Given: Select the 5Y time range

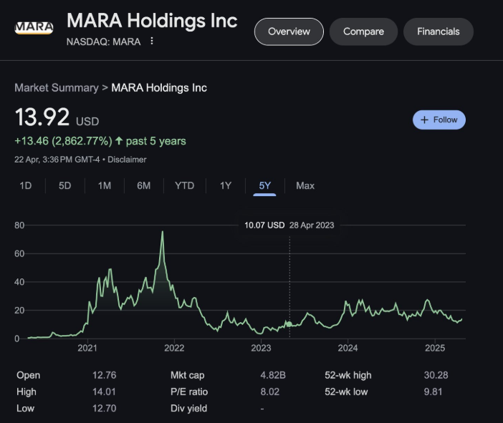Looking at the screenshot, I should point(265,185).
